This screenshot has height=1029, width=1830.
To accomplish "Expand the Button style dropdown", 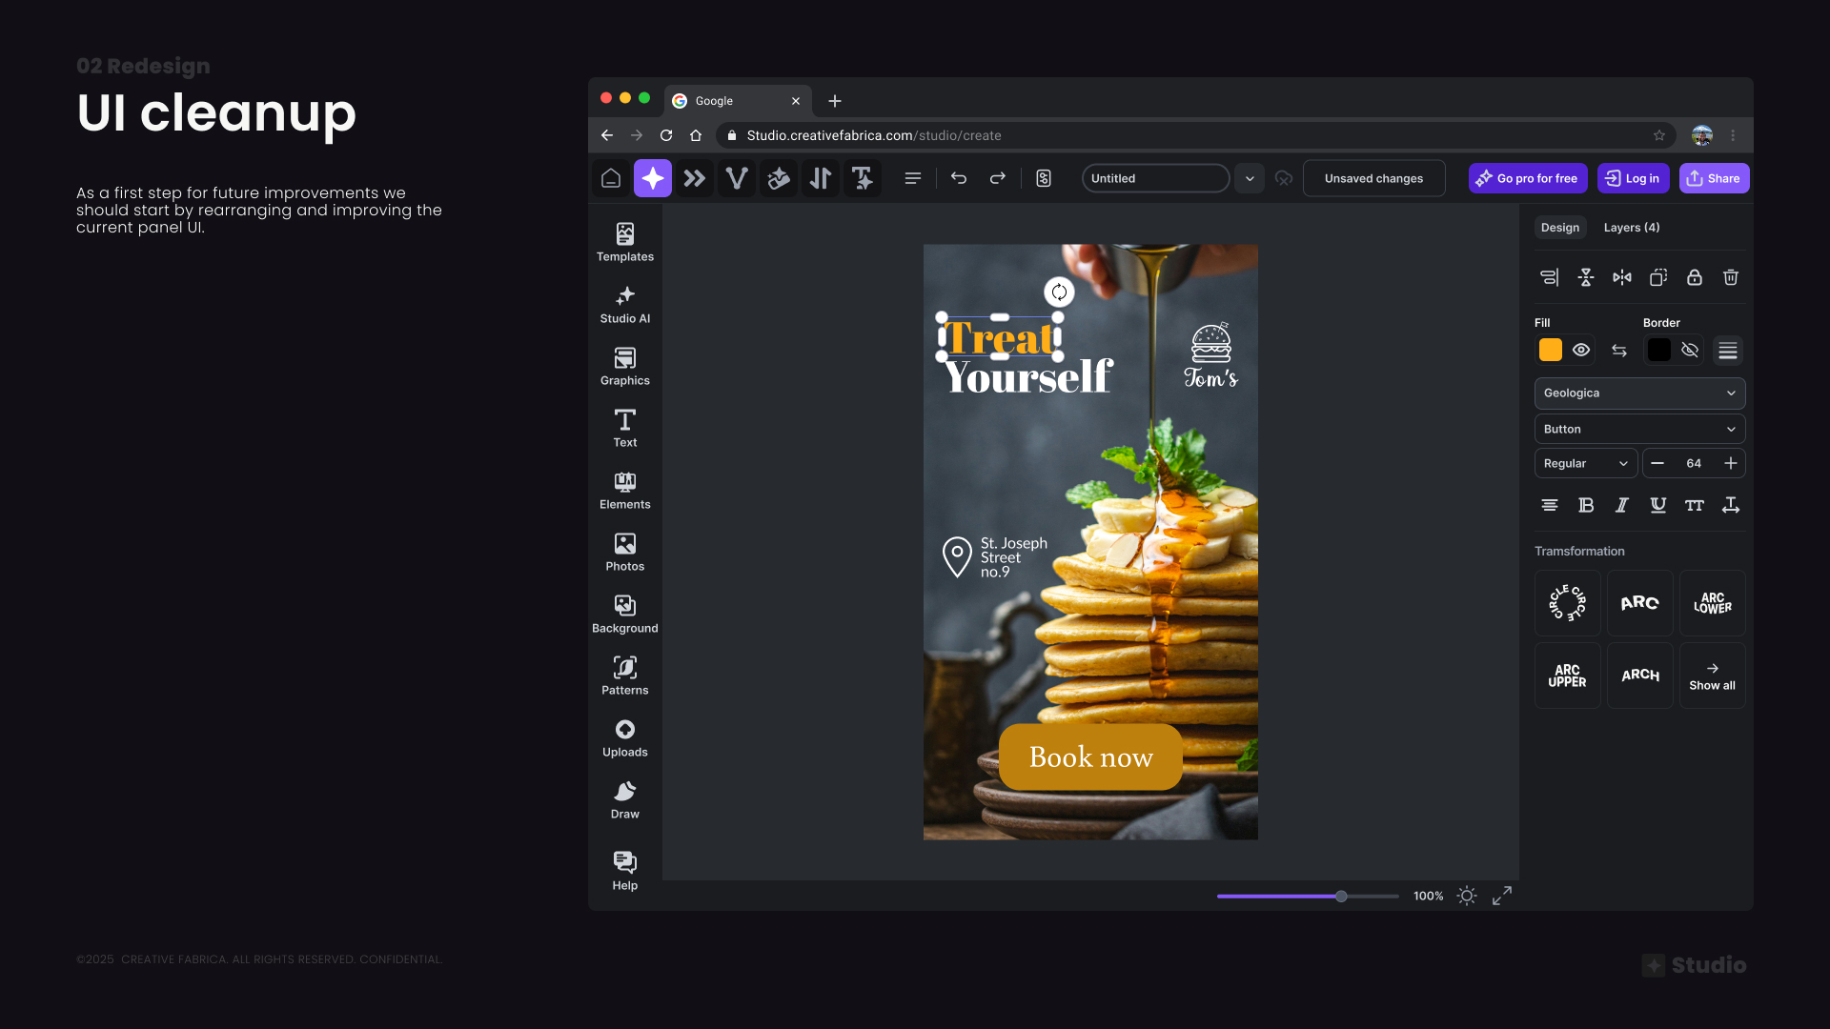I will [x=1638, y=429].
